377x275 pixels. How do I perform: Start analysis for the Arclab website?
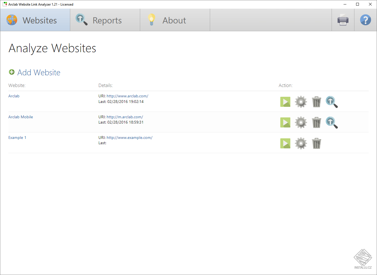point(285,102)
